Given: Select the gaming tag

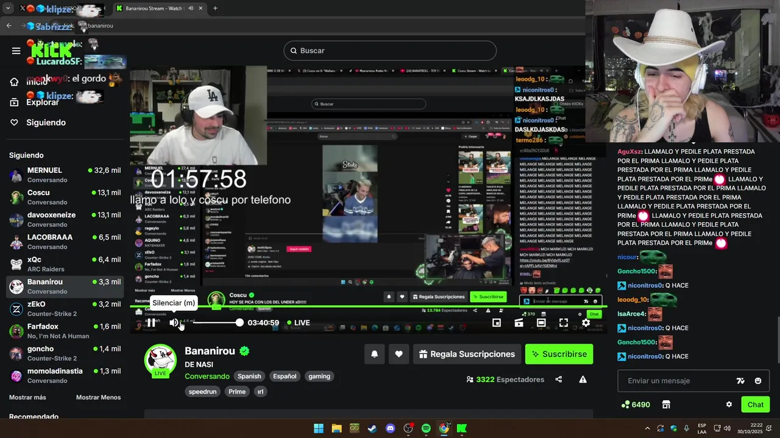Looking at the screenshot, I should click(x=319, y=377).
